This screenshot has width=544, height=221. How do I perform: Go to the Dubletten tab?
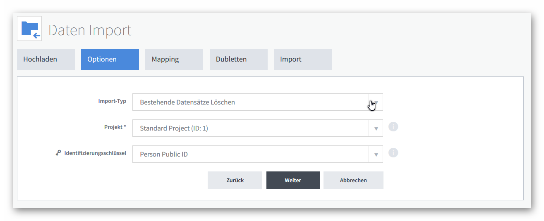coord(239,59)
